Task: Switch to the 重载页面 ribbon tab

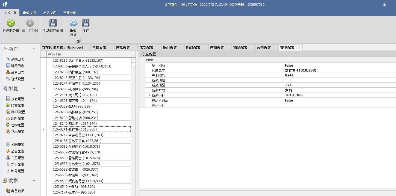Action: click(30, 13)
